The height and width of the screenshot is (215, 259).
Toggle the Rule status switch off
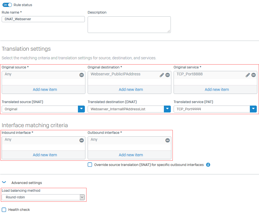pos(7,5)
